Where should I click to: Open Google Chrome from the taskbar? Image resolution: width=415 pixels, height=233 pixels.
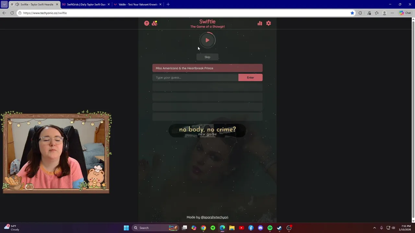[x=203, y=228]
